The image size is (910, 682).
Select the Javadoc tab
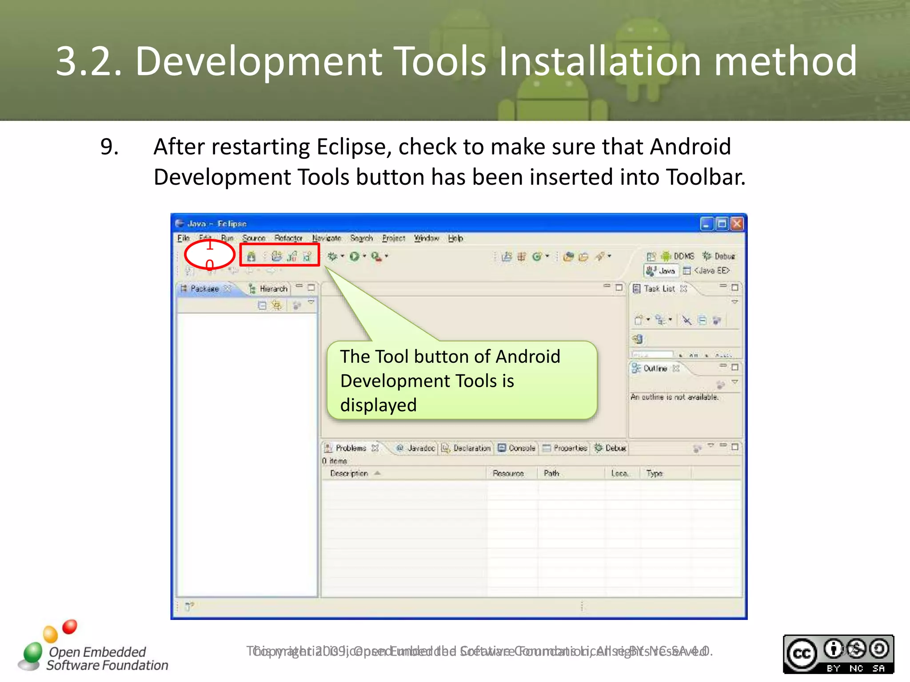415,448
